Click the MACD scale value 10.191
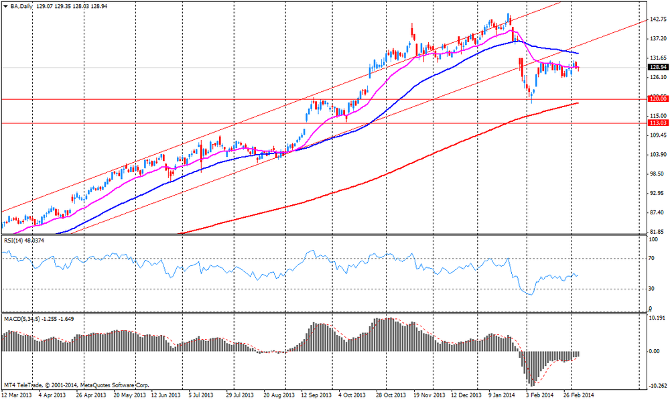 [x=657, y=318]
